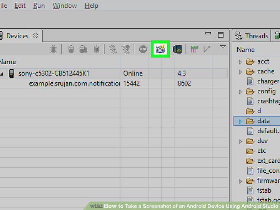280x210 pixels.
Task: Click the charger file document icon
Action: pyautogui.click(x=250, y=82)
